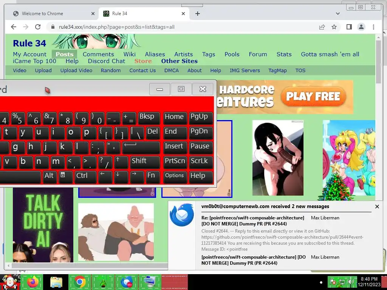This screenshot has width=387, height=290.
Task: Tap the Pause key on on-screen keyboard
Action: 201,148
